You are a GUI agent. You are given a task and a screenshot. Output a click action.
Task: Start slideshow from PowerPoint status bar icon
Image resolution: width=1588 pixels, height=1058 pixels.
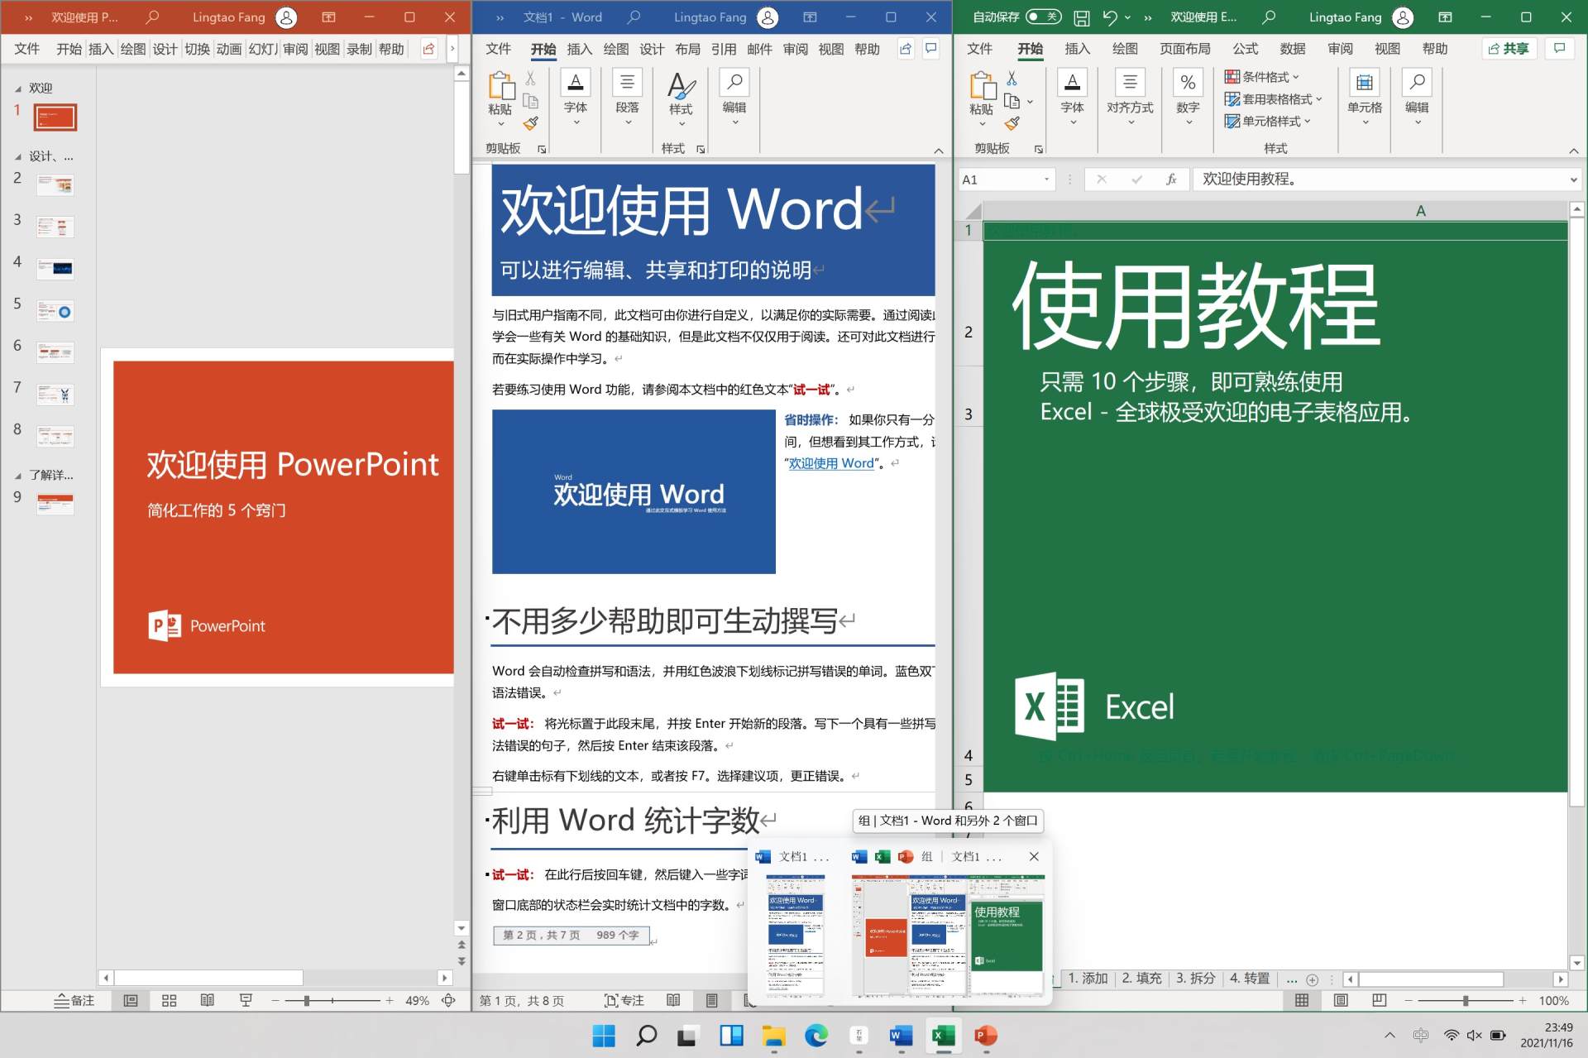click(x=246, y=1000)
